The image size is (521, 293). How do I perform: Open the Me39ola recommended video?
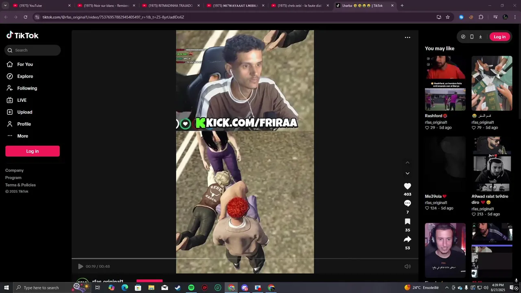tap(445, 164)
